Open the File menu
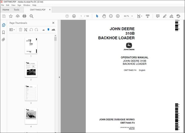 tap(2, 5)
